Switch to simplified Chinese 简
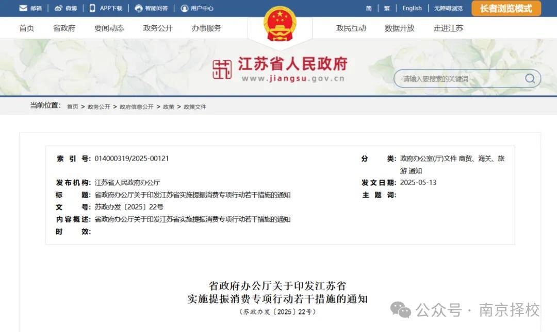This screenshot has height=332, width=557. coord(369,8)
